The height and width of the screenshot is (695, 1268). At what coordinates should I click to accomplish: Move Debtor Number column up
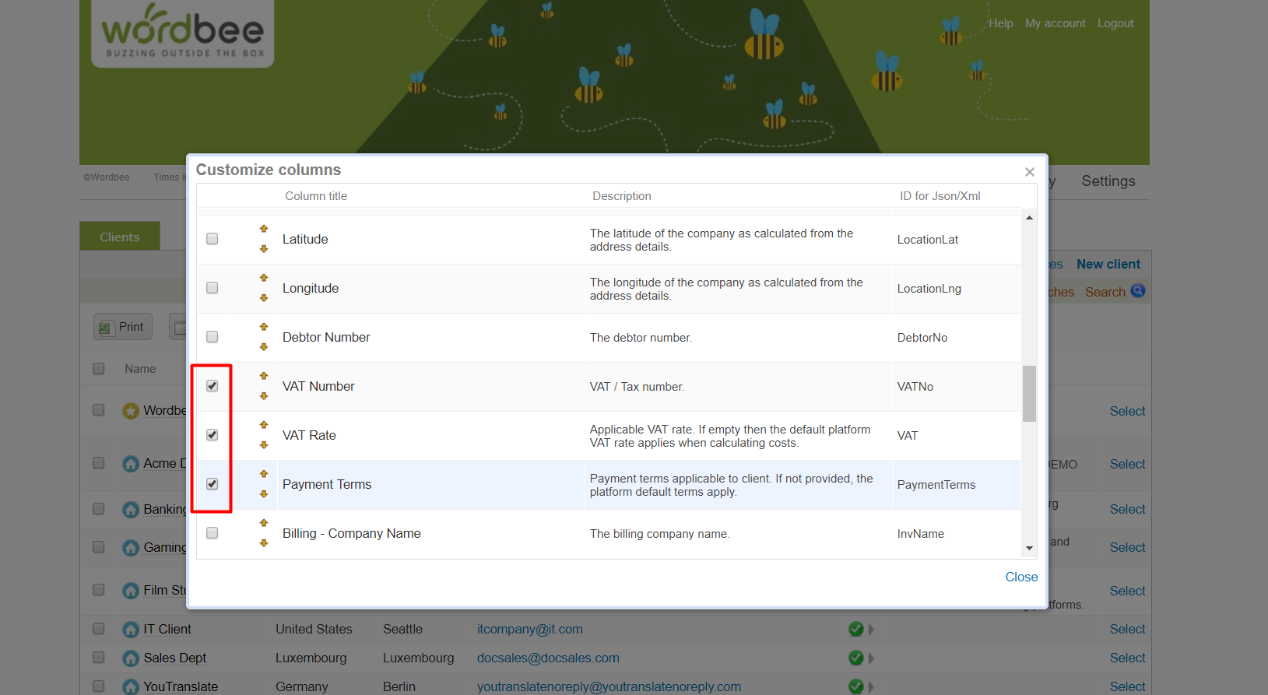tap(264, 327)
